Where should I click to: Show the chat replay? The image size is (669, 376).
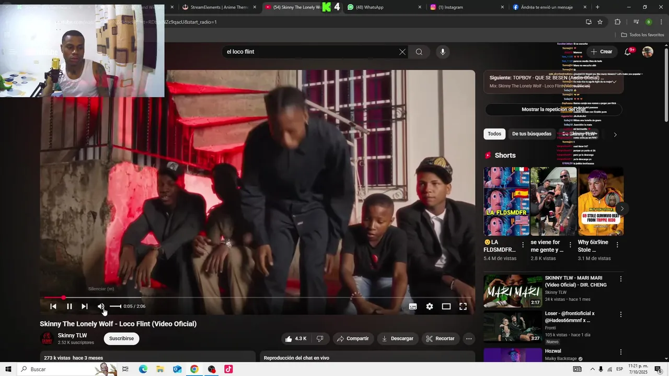[553, 109]
